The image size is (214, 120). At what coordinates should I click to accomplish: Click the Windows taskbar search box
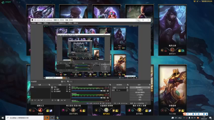point(25,118)
